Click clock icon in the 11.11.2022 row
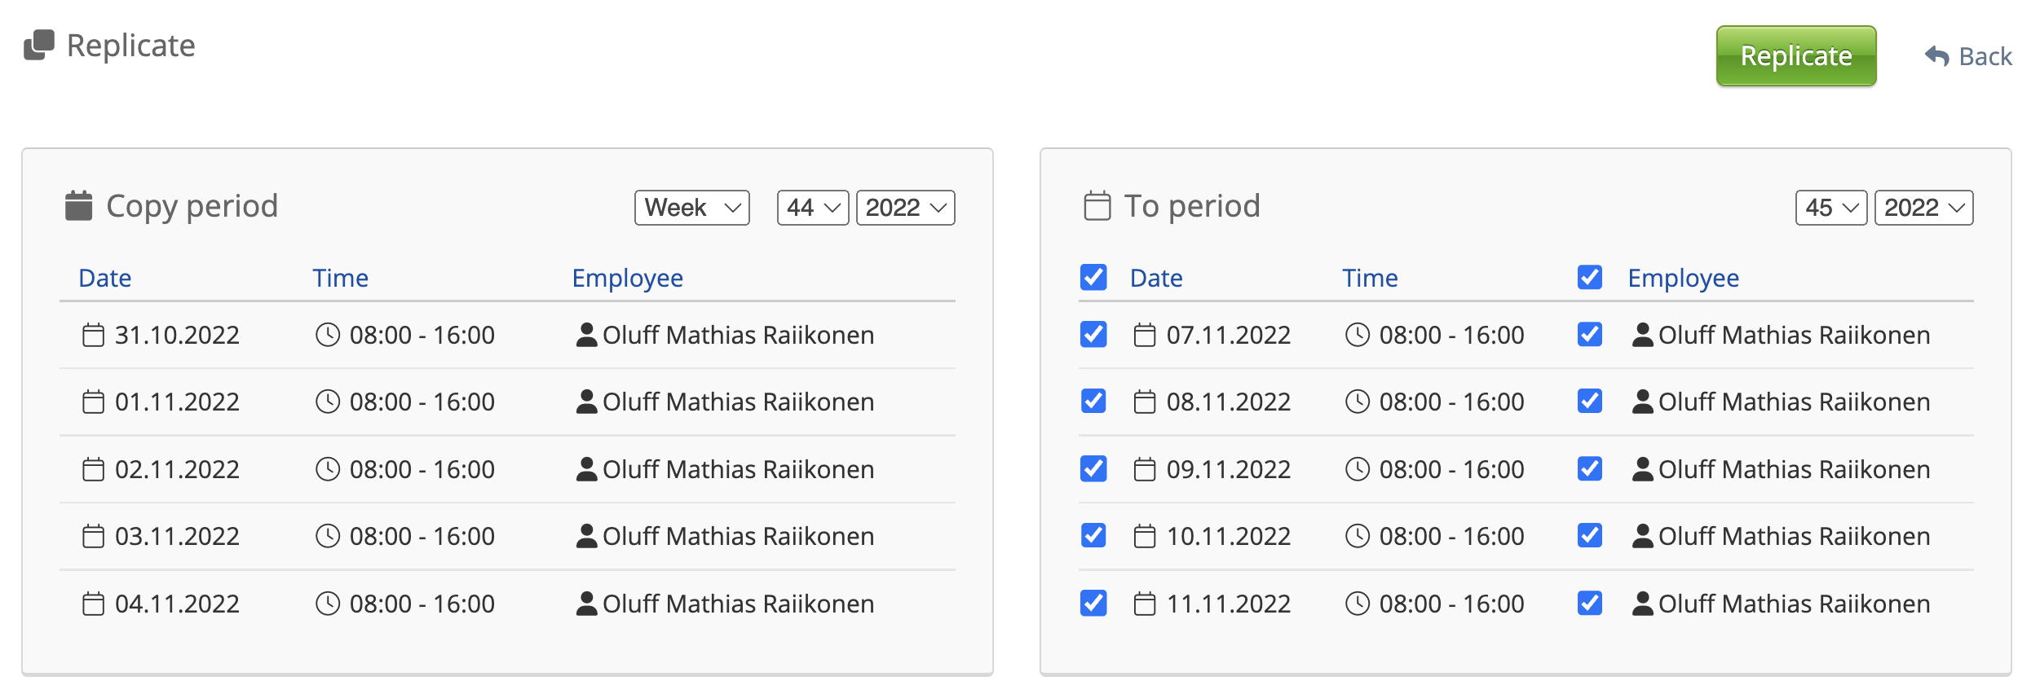Image resolution: width=2040 pixels, height=694 pixels. pyautogui.click(x=1357, y=604)
